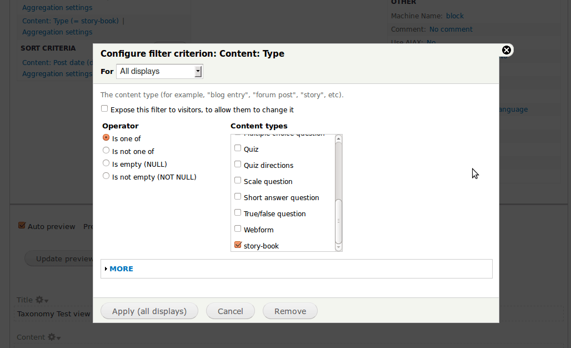
Task: Click the Update preview button
Action: (60, 258)
